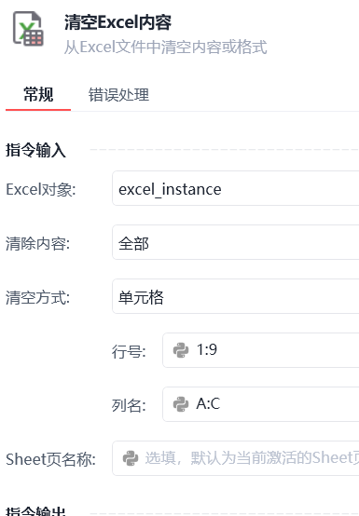
Task: Click the 指令输入 section header
Action: [35, 150]
